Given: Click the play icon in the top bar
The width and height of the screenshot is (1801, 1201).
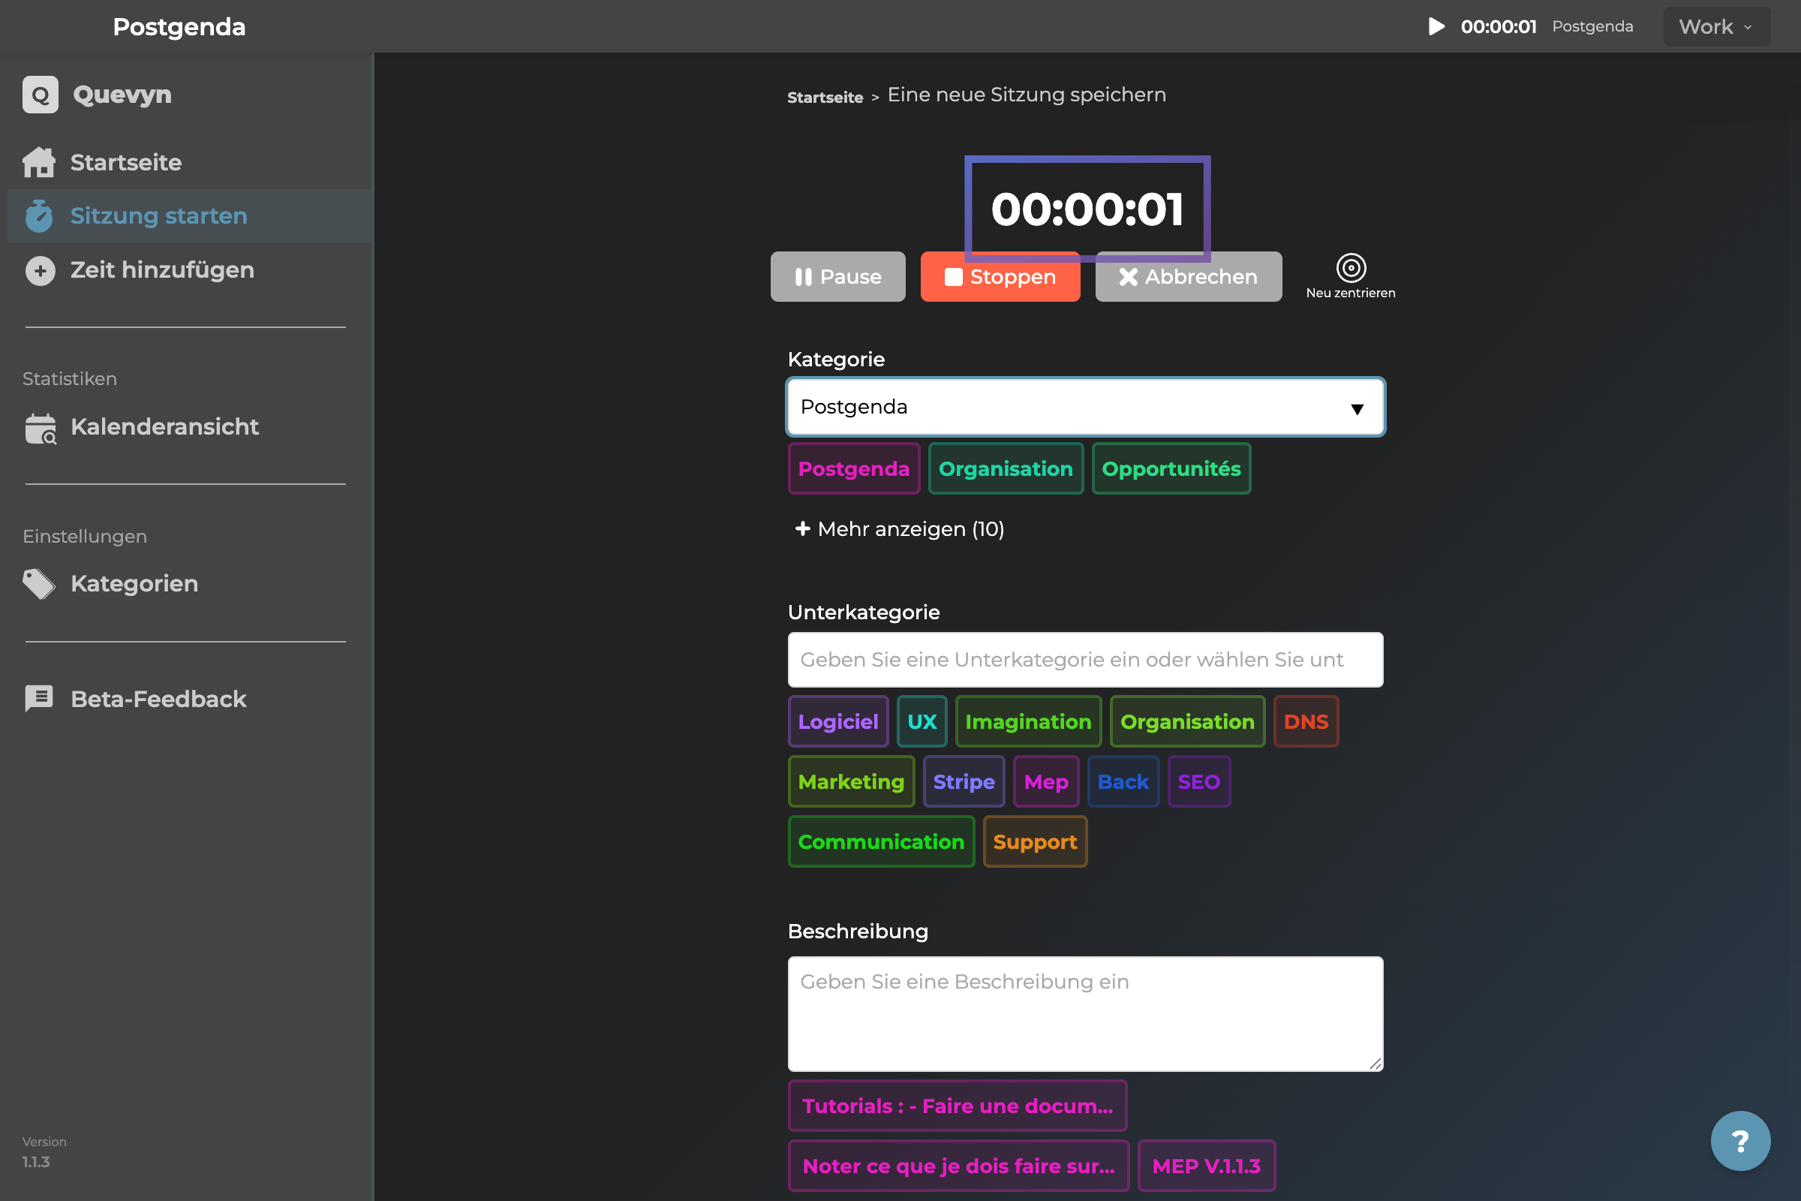Looking at the screenshot, I should point(1436,27).
